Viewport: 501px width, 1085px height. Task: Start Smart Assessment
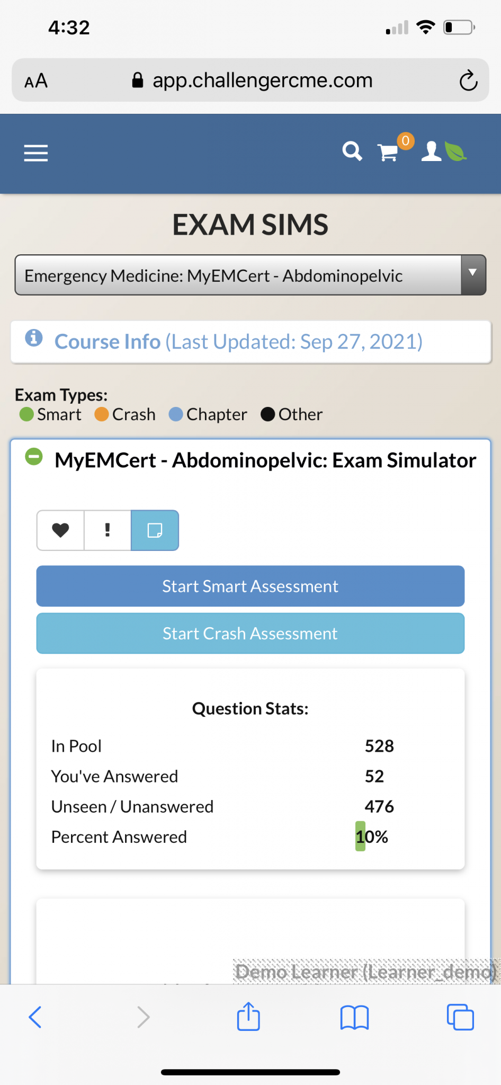tap(250, 586)
